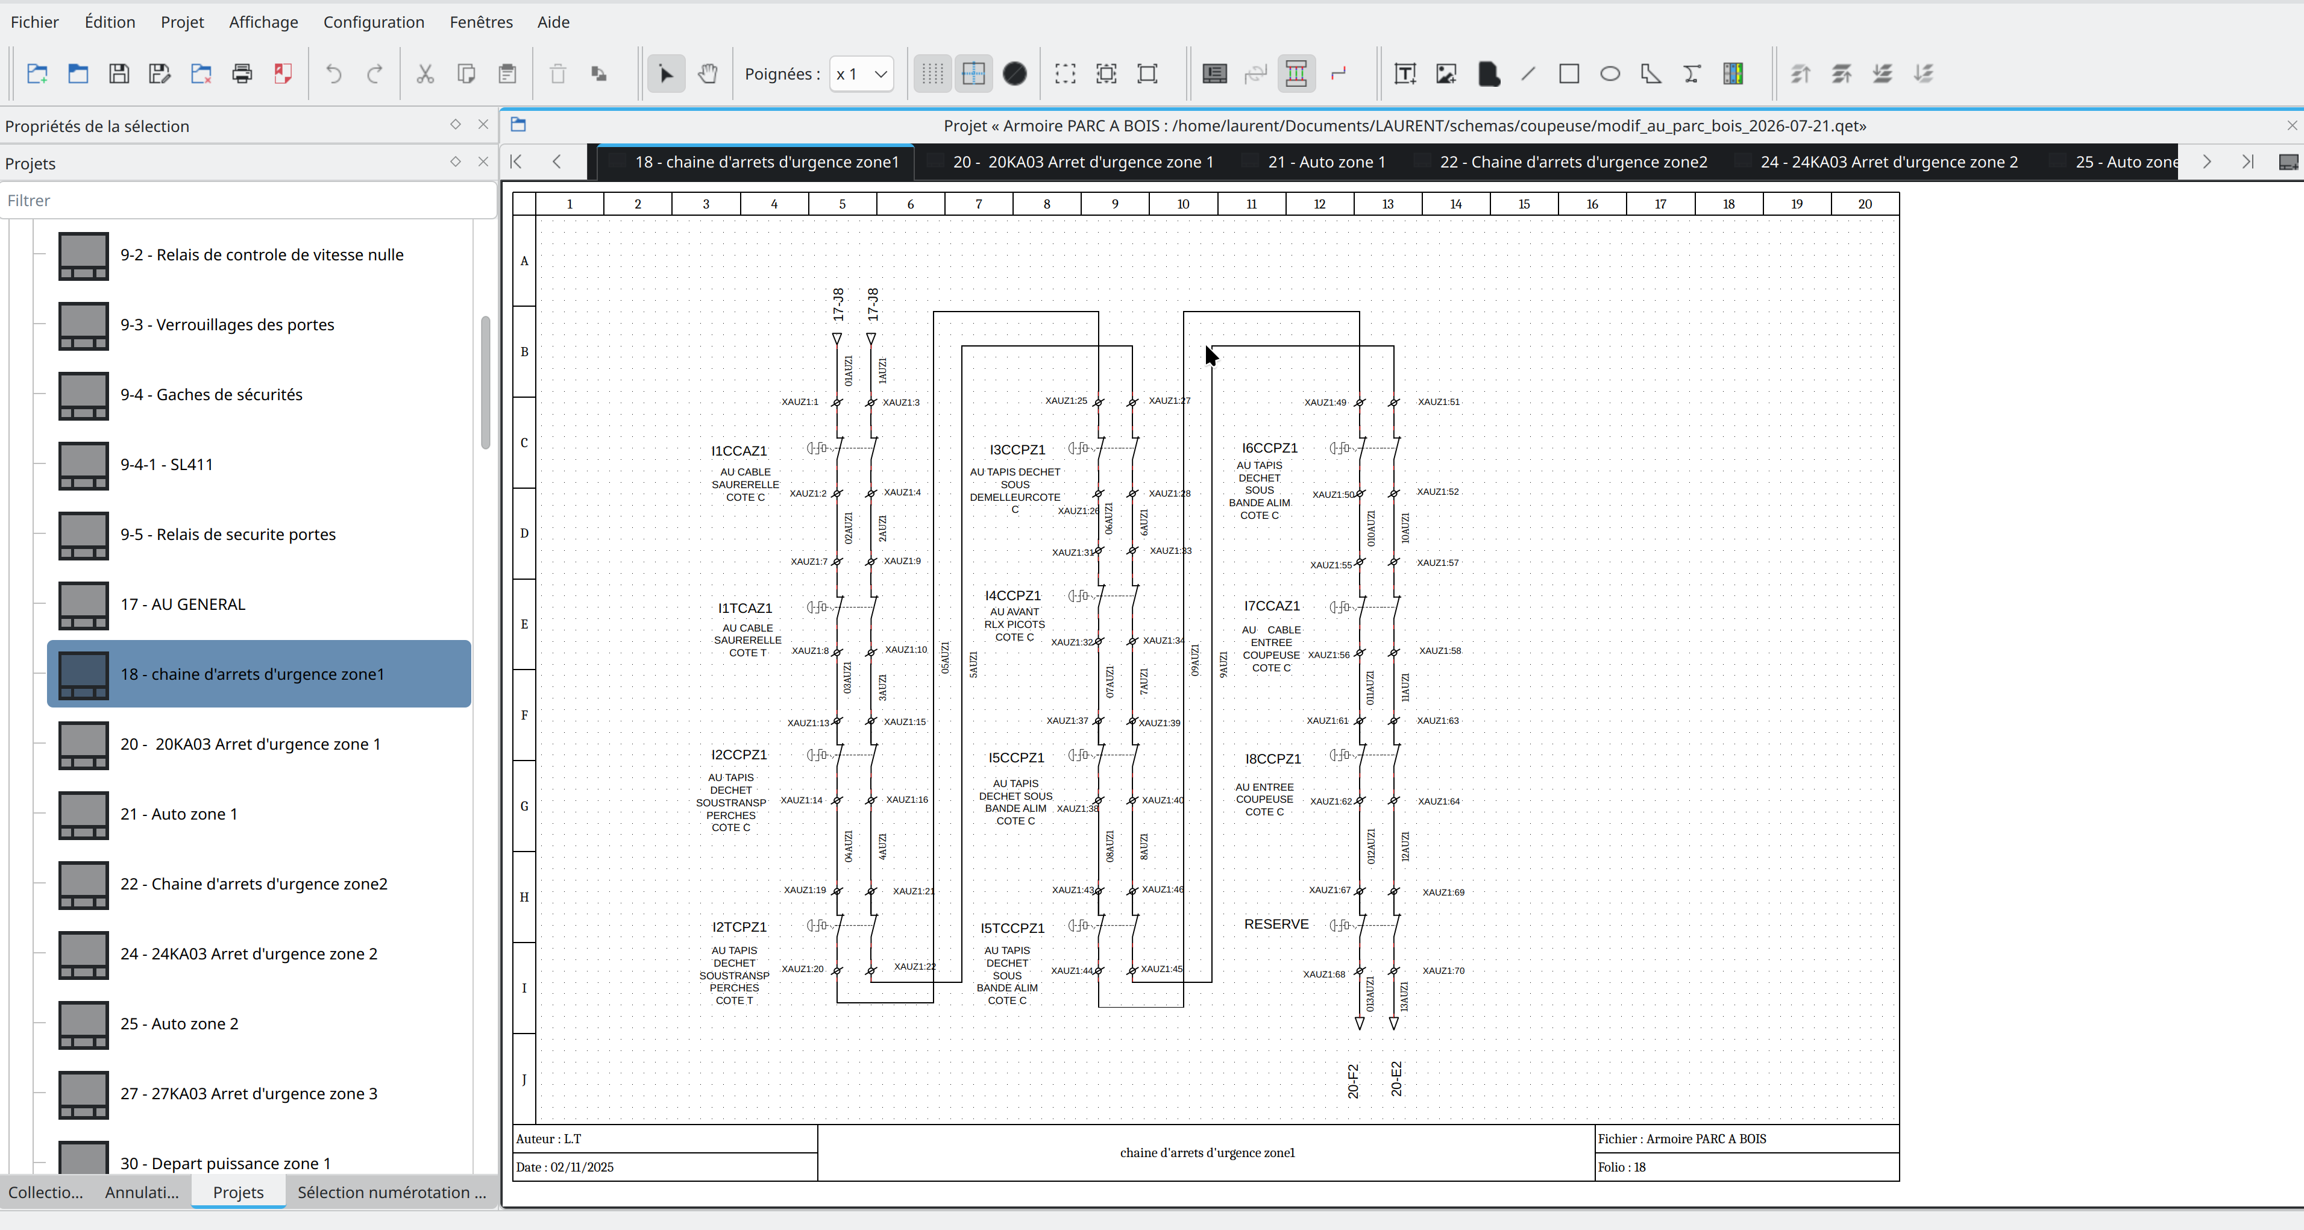This screenshot has width=2304, height=1230.
Task: Open the Poignées size dropdown
Action: [861, 74]
